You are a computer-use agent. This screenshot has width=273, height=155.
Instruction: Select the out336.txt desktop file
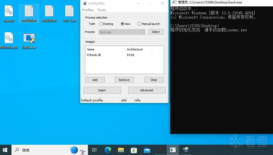click(x=49, y=14)
